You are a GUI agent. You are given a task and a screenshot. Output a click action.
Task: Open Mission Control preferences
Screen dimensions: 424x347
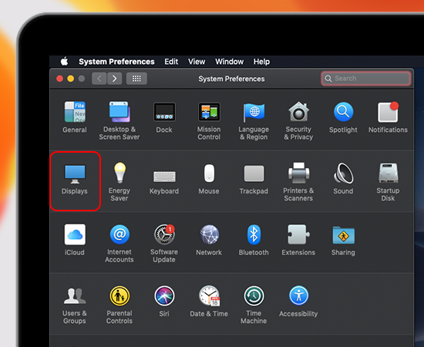click(x=209, y=120)
